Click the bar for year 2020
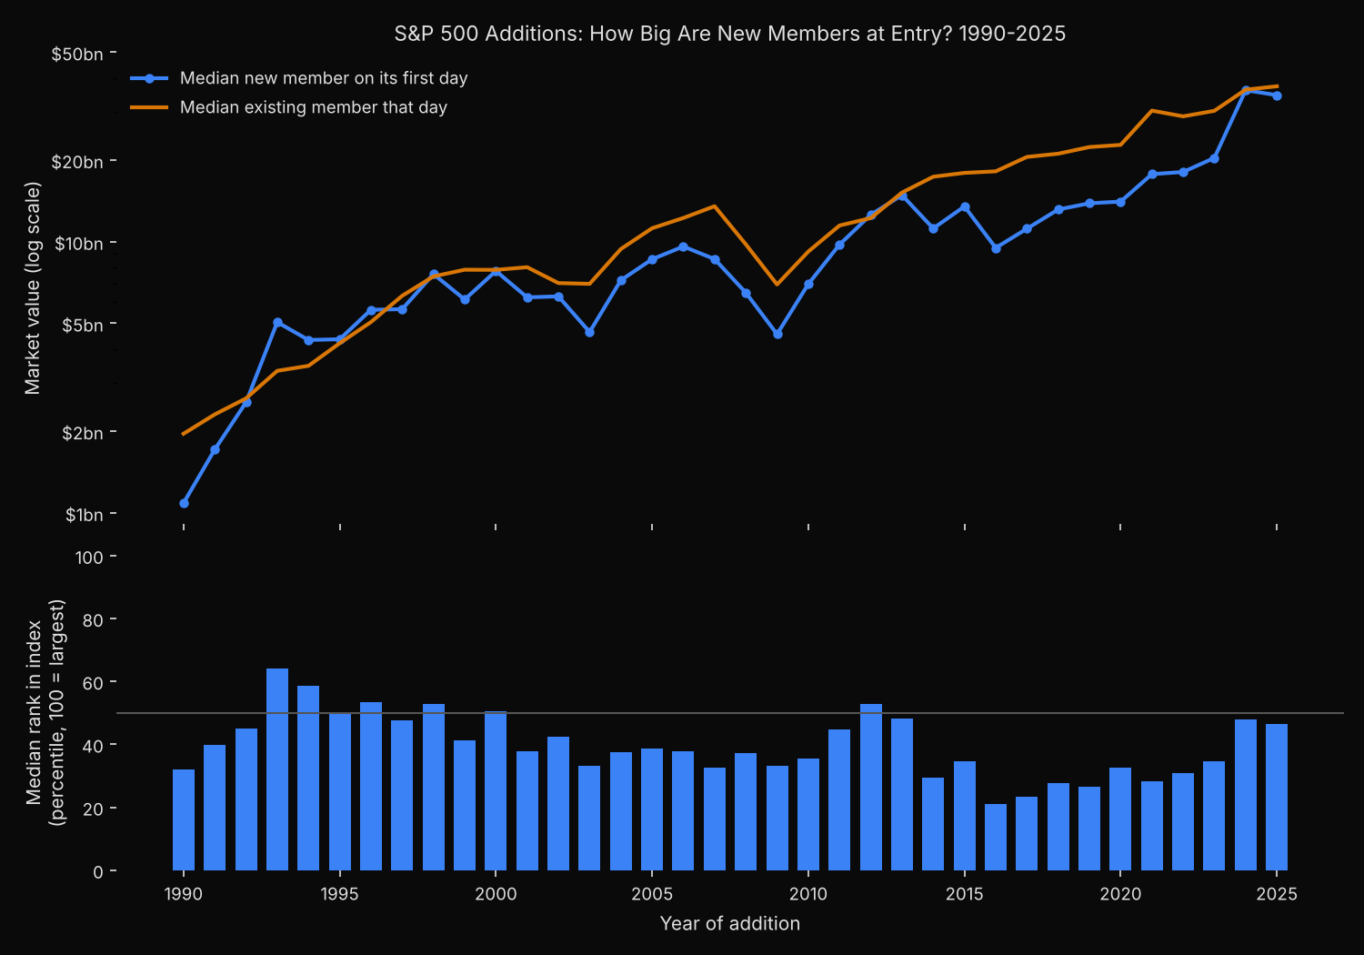Viewport: 1364px width, 955px height. click(x=1120, y=819)
